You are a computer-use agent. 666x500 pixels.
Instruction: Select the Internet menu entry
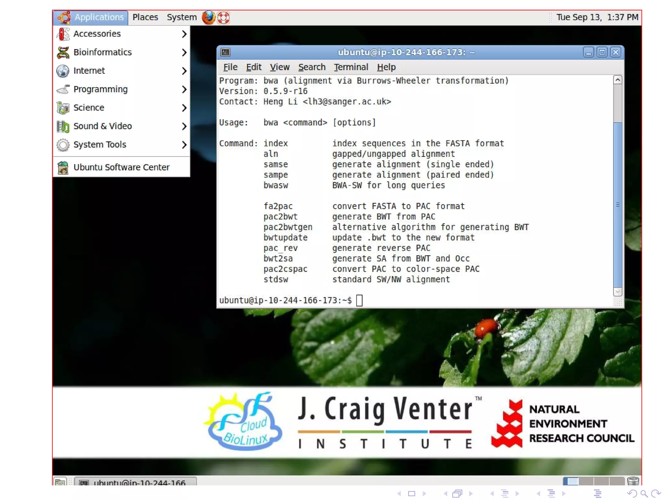(122, 71)
